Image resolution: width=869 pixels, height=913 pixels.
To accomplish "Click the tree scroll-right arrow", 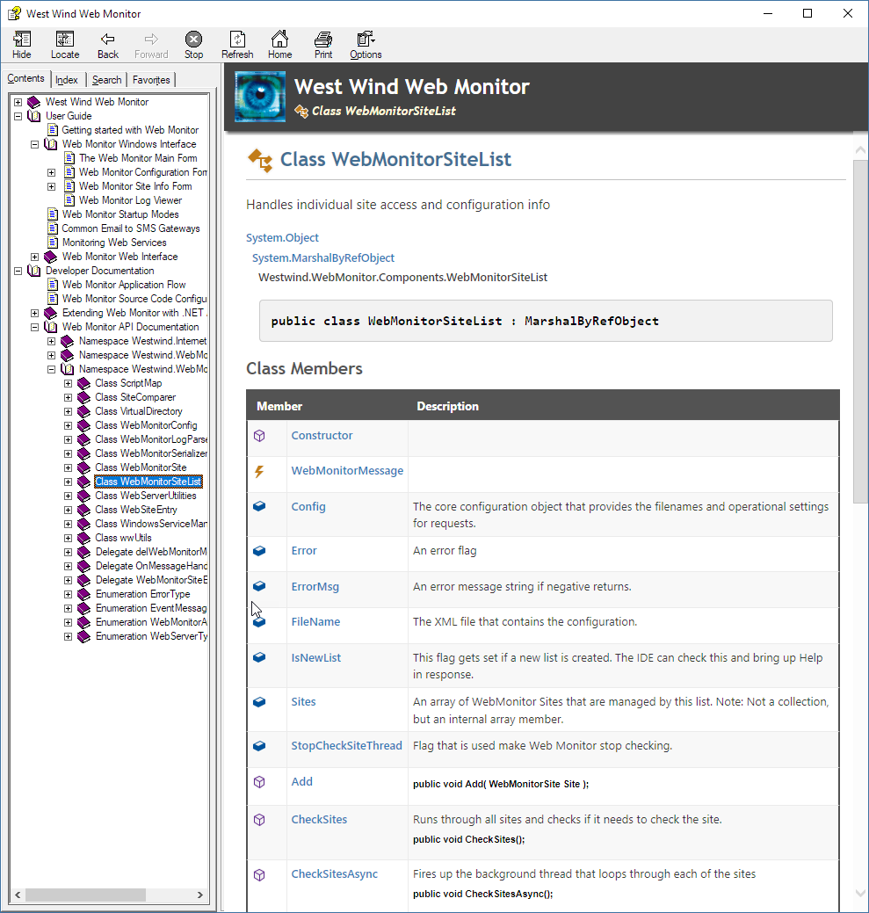I will point(200,895).
